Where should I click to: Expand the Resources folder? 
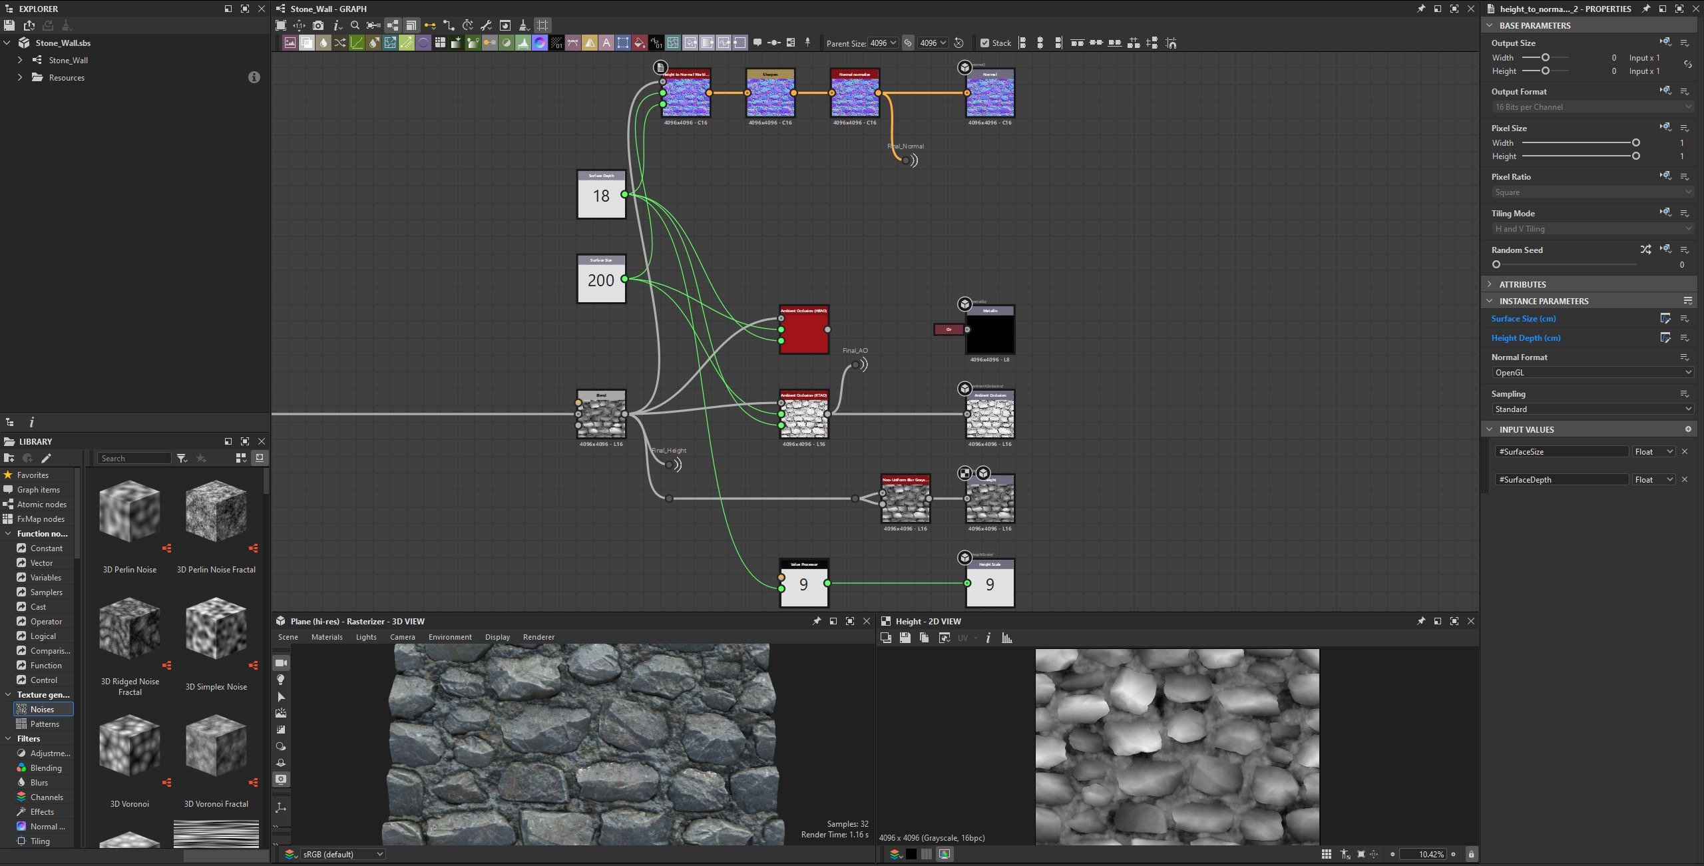pos(20,77)
